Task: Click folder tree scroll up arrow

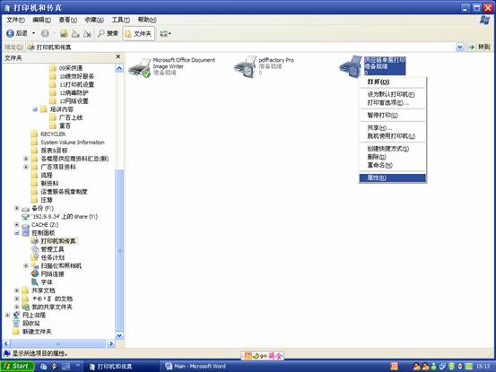Action: click(119, 68)
